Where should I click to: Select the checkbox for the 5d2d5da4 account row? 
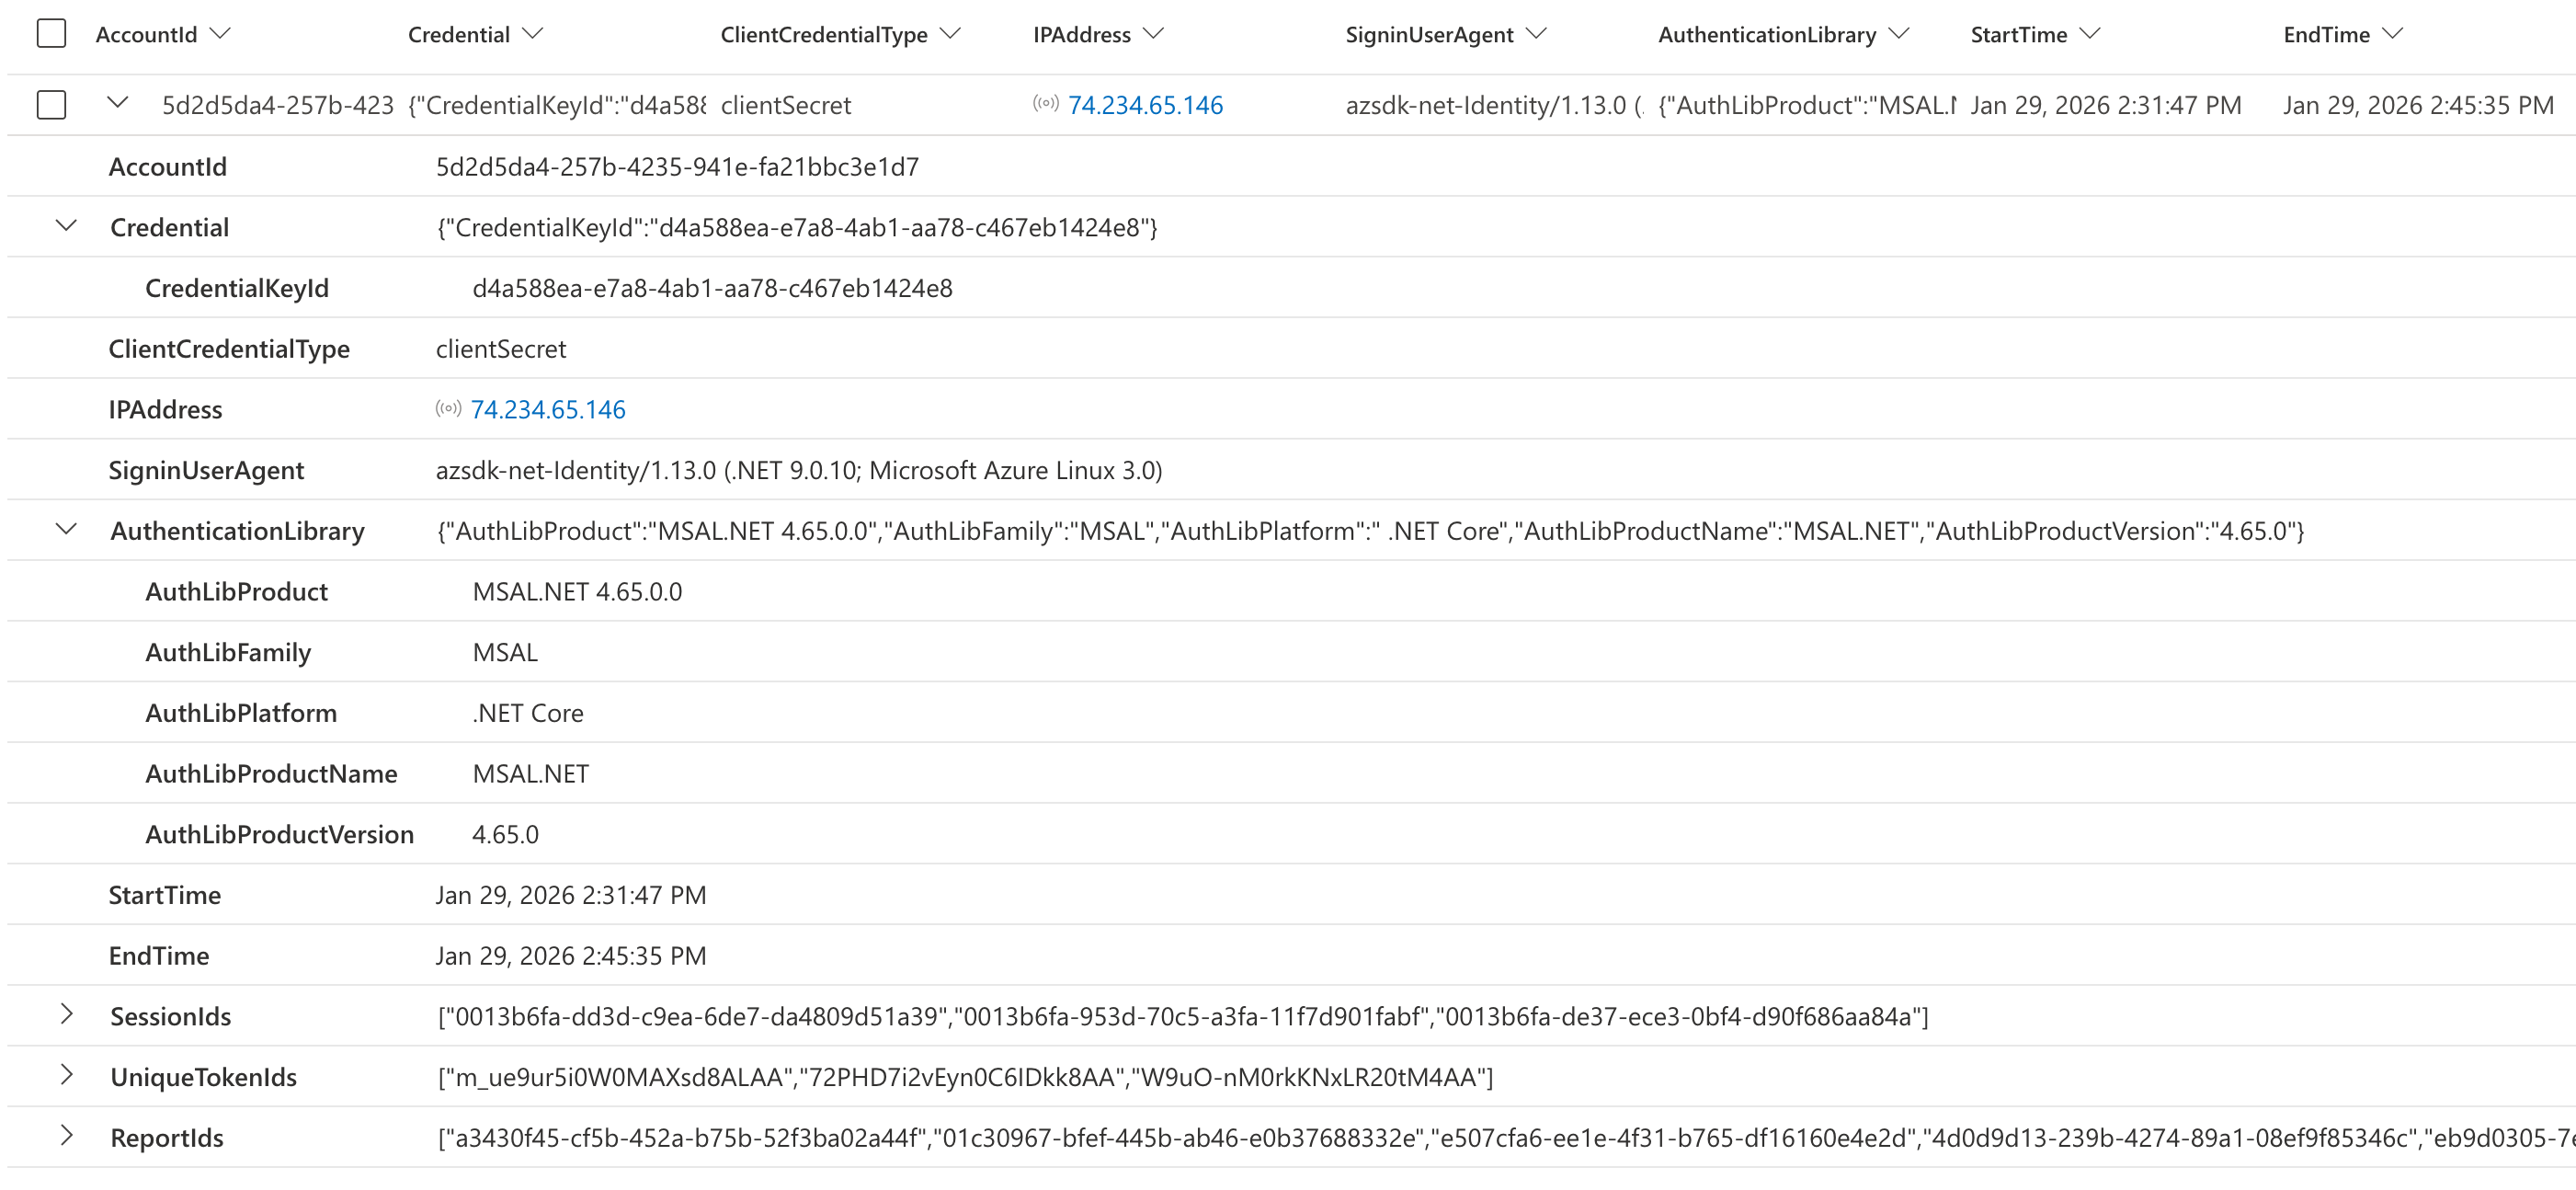pyautogui.click(x=51, y=105)
